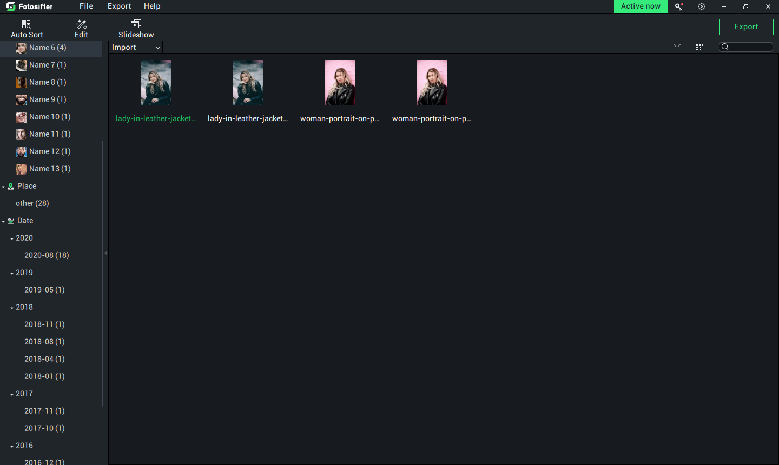Select the first woman-portrait-on-p thumbnail
Viewport: 779px width, 465px height.
click(x=340, y=82)
